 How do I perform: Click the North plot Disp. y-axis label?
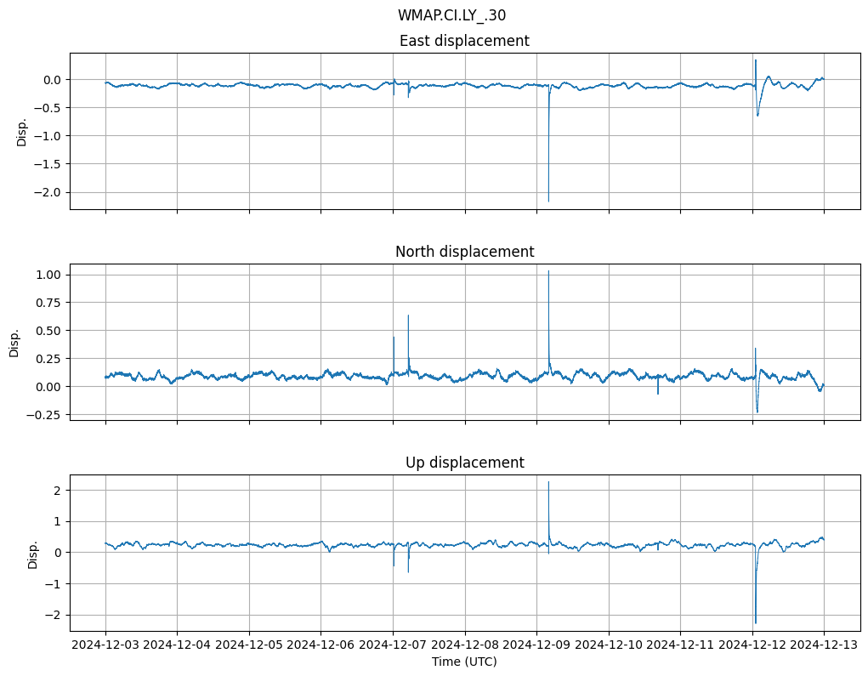tap(15, 342)
